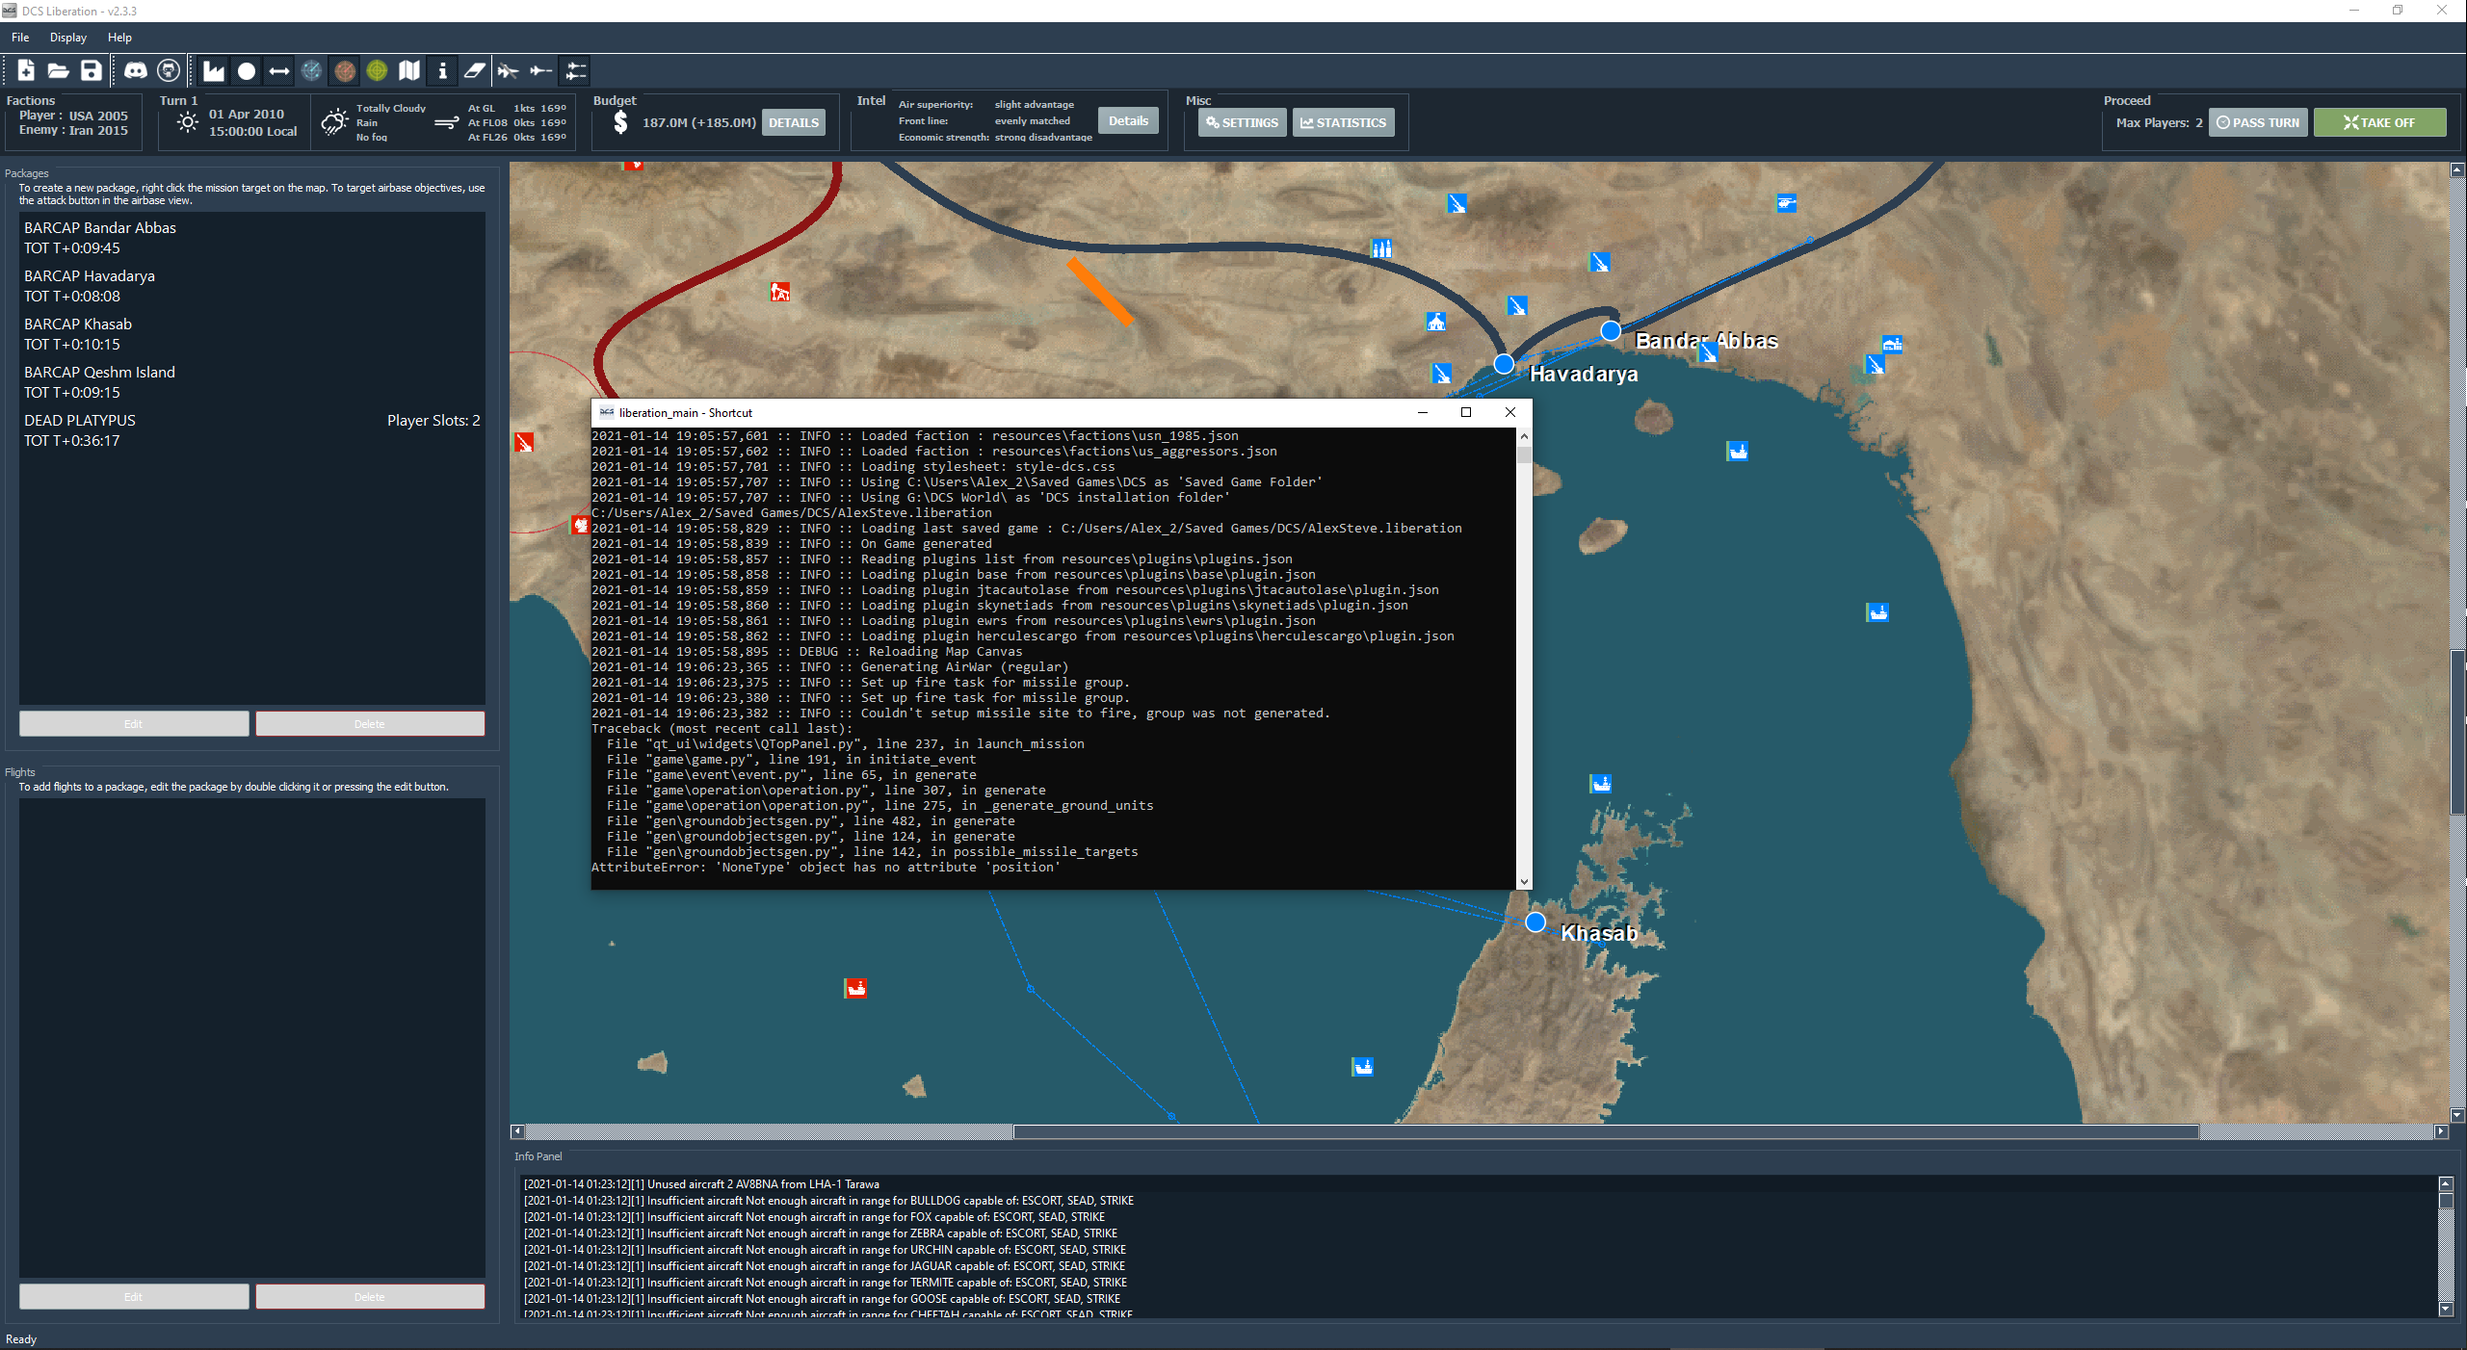Click the packages Edit button
This screenshot has width=2467, height=1350.
coord(134,723)
